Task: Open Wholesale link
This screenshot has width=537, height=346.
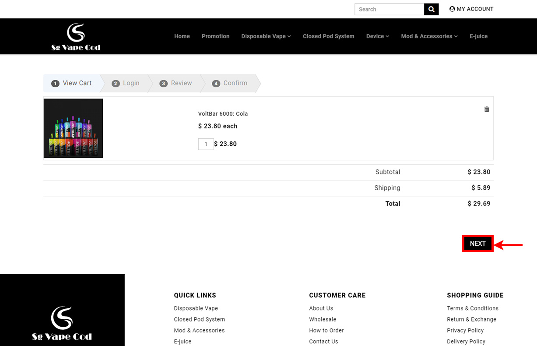Action: 323,319
